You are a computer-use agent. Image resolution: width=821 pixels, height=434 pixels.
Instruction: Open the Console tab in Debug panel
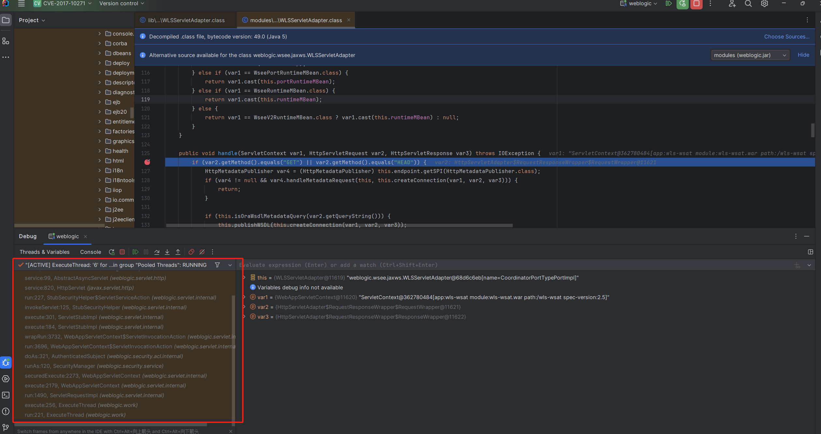coord(90,252)
